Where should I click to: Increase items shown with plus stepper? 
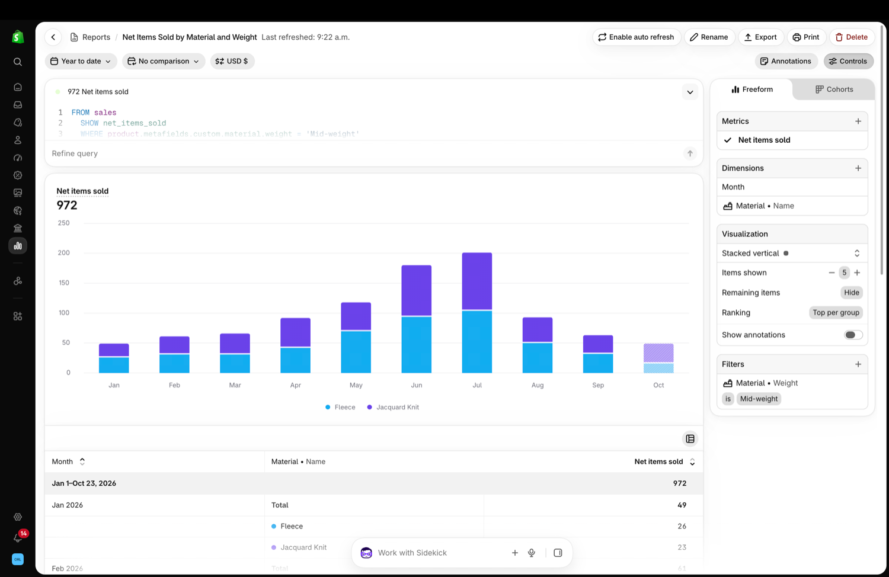tap(857, 273)
